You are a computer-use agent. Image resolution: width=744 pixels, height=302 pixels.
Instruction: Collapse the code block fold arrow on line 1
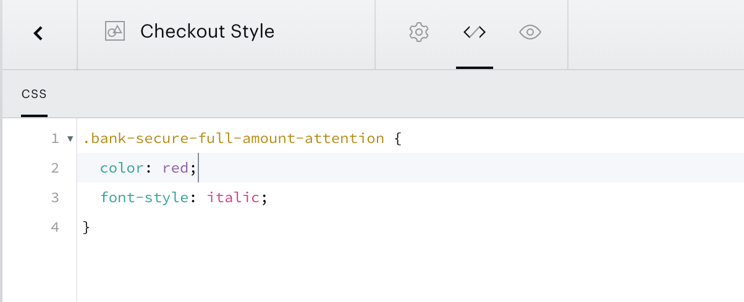[x=70, y=139]
